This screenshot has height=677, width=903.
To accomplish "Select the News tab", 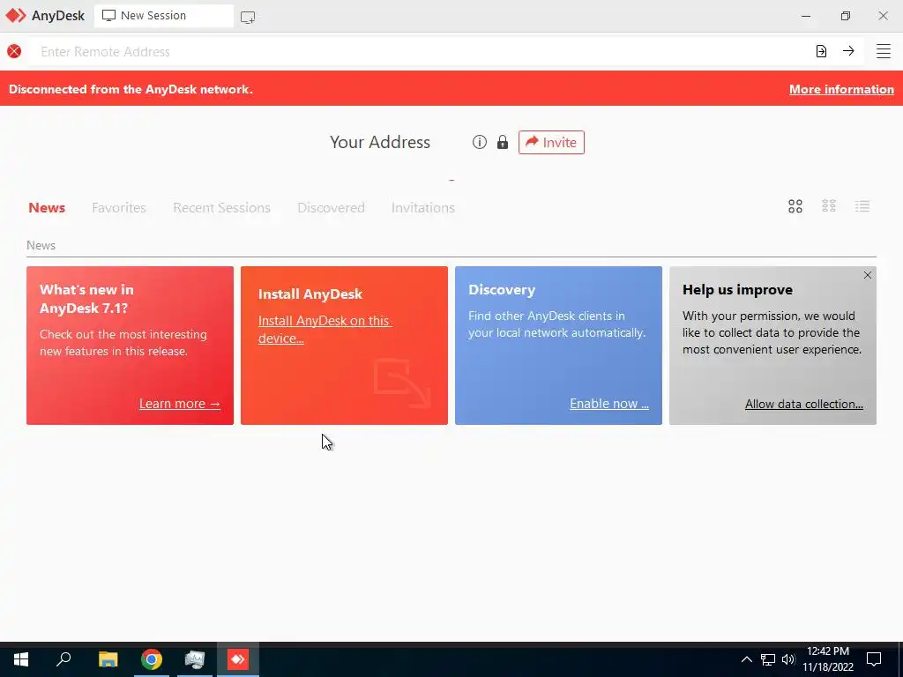I will click(47, 208).
